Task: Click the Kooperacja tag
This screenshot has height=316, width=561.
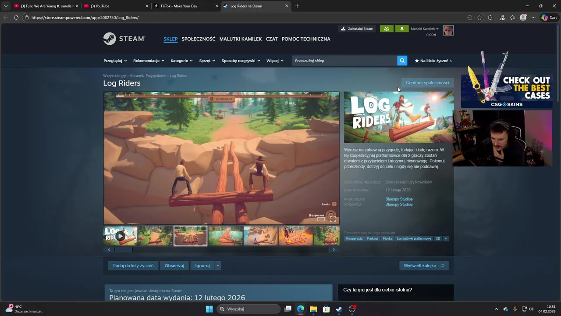Action: pos(354,238)
